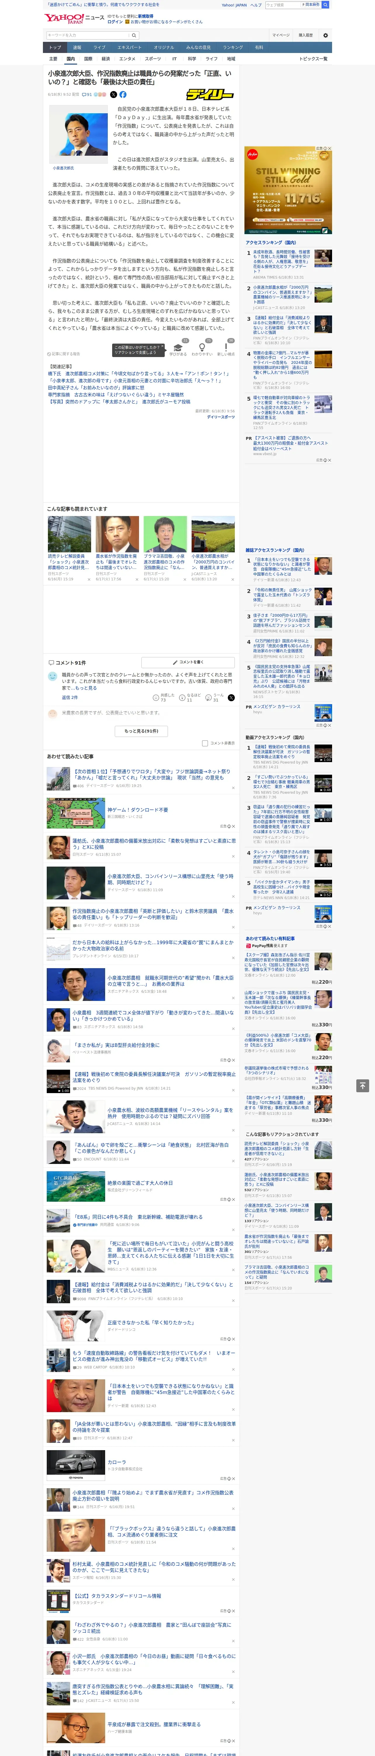
Task: Click the coupon icon beside お買い物がお得になる
Action: (127, 22)
